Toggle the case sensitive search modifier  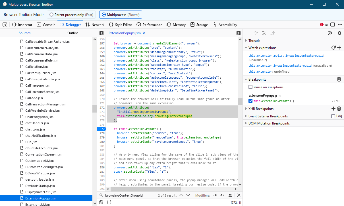click(x=222, y=195)
